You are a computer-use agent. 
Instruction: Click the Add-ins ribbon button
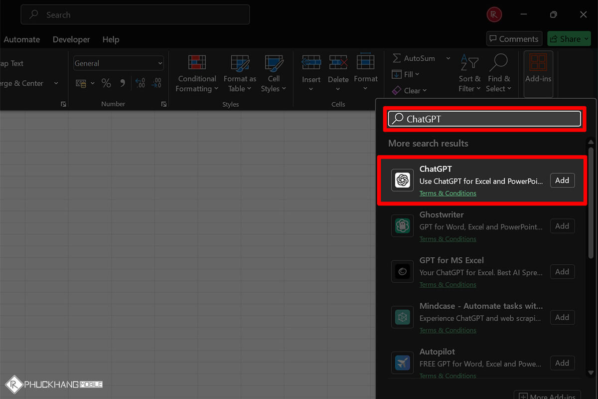tap(538, 74)
